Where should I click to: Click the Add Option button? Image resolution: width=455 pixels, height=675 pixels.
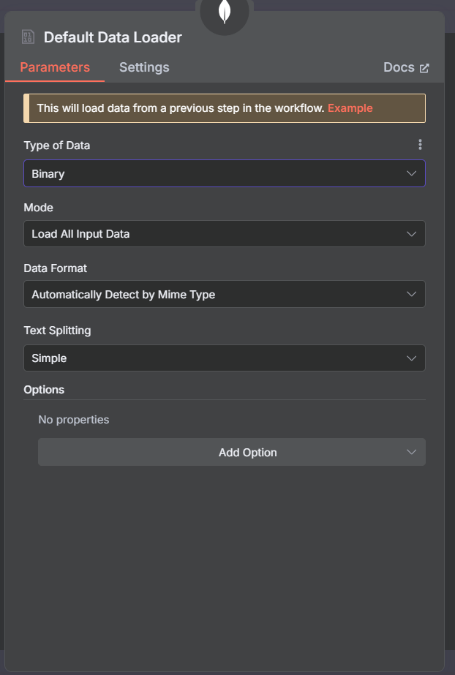click(x=232, y=452)
